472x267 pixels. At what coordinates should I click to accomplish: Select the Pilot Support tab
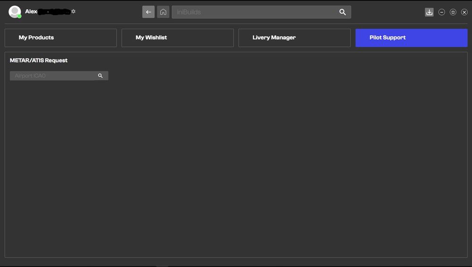pos(411,38)
